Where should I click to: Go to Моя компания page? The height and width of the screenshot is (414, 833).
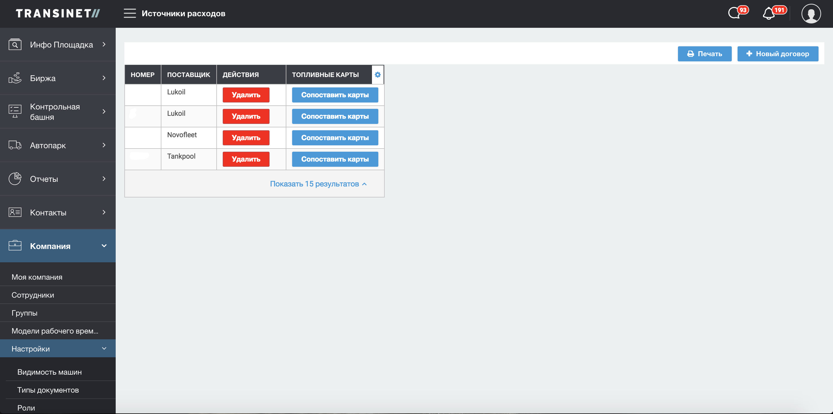point(37,277)
